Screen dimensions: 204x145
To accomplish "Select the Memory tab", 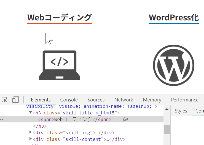I will coord(152,100).
